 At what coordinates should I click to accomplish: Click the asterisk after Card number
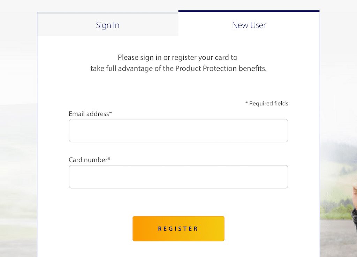click(x=109, y=159)
